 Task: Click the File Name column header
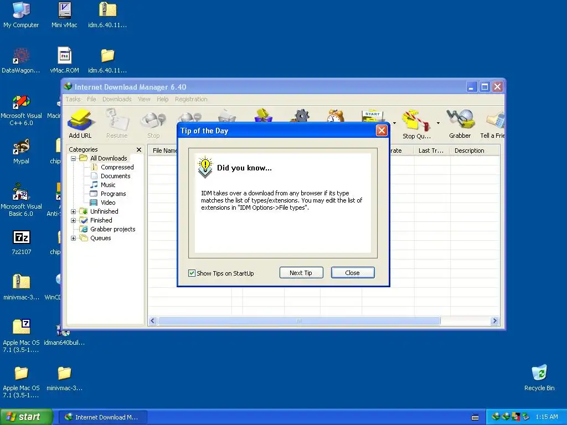coord(163,151)
